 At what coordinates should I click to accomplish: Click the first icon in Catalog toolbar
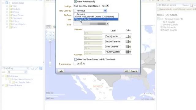pos(28,68)
